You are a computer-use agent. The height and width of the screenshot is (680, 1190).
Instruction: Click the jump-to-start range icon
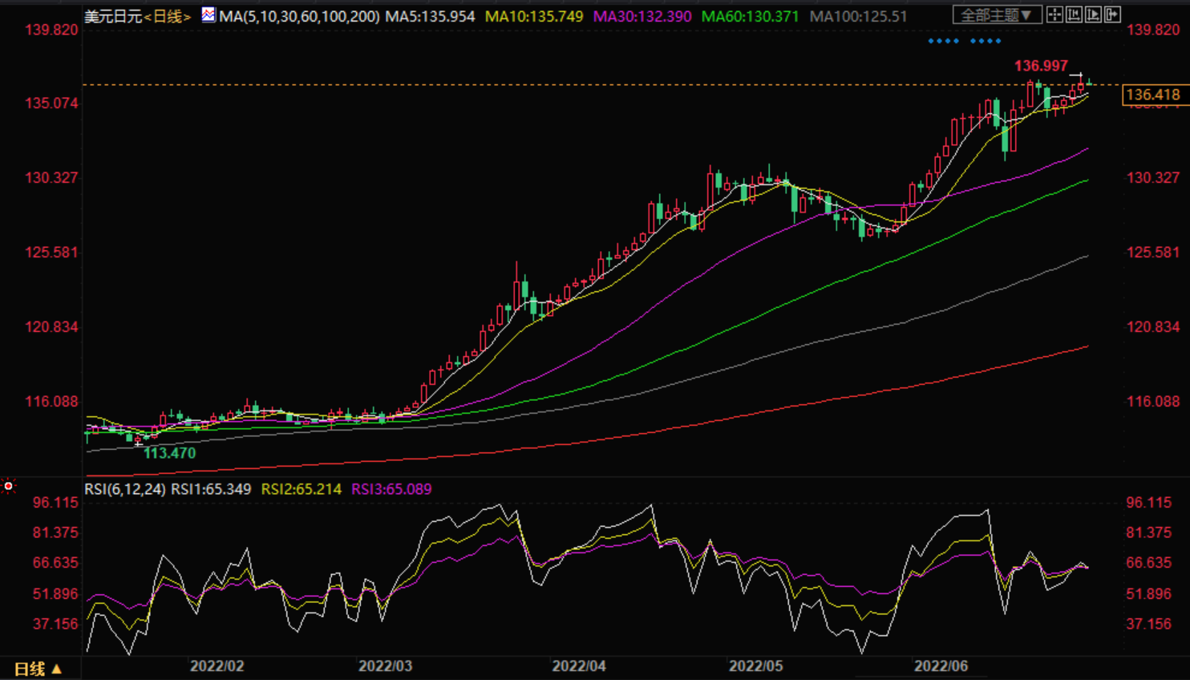(1075, 14)
